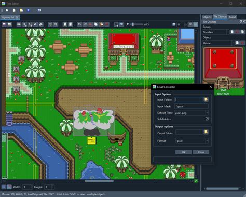This screenshot has width=246, height=197.
Task: Toggle the highlighted button at toolbar far right
Action: click(x=196, y=24)
